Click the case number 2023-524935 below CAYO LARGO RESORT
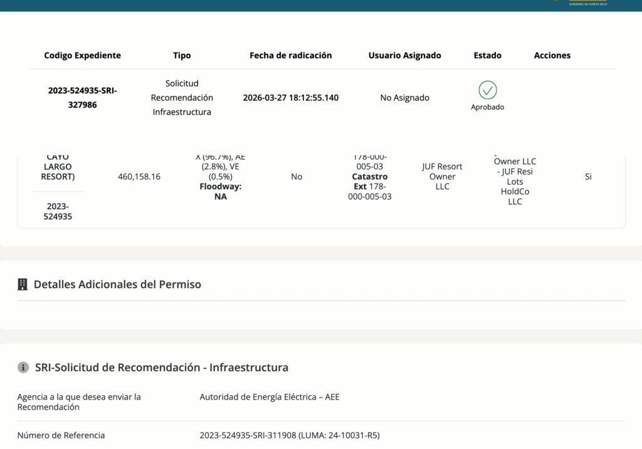The width and height of the screenshot is (642, 449). coord(58,211)
